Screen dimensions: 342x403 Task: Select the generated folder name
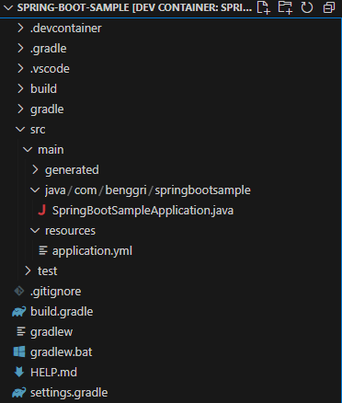[x=72, y=170]
